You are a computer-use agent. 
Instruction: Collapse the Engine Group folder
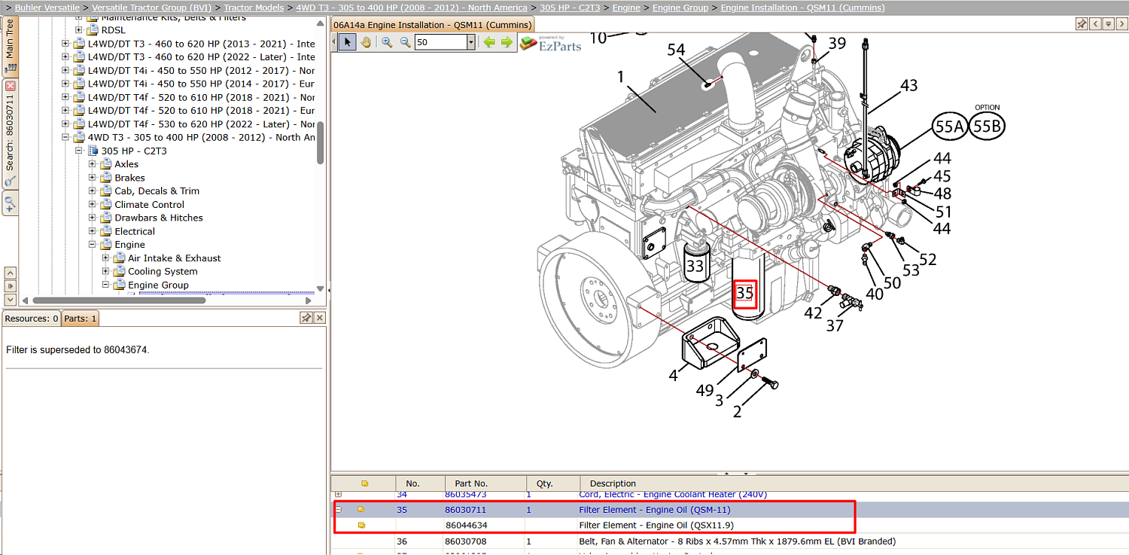(x=106, y=285)
